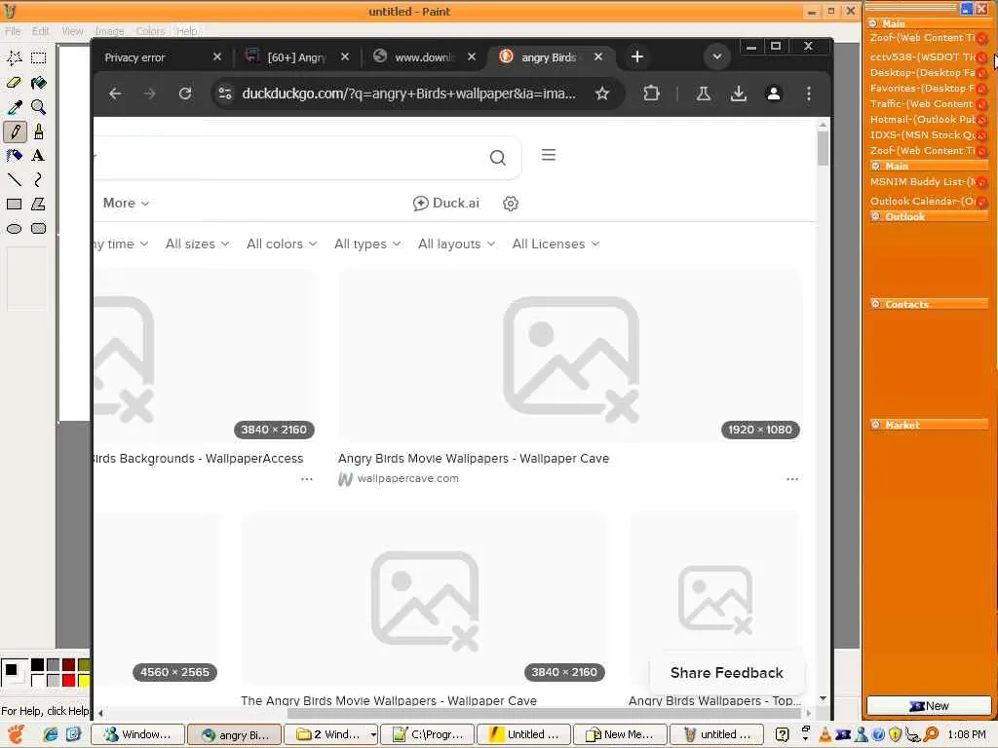Choose the Brush tool in Paint
Screen dimensions: 998x748
[x=38, y=131]
